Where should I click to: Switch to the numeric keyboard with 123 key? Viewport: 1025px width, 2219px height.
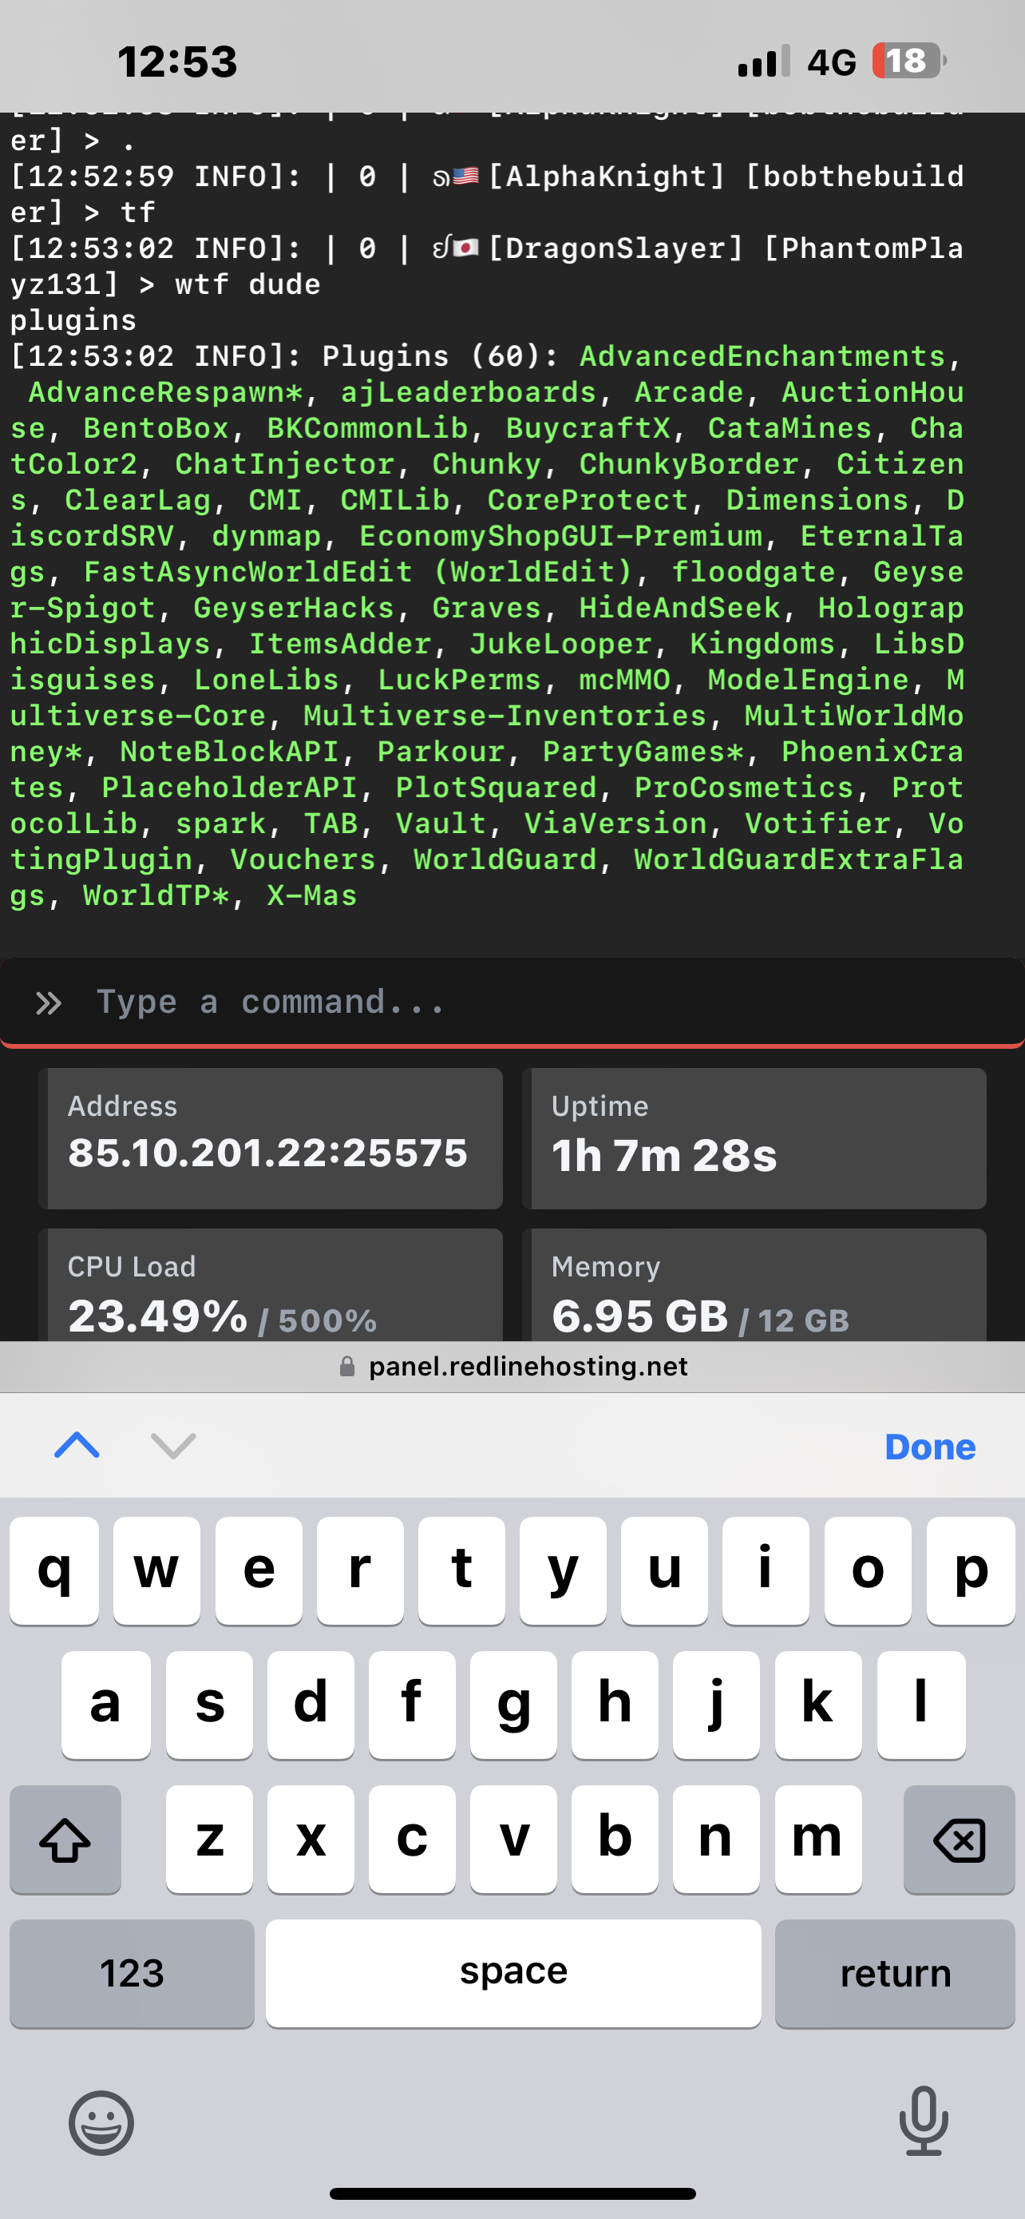(x=131, y=1973)
